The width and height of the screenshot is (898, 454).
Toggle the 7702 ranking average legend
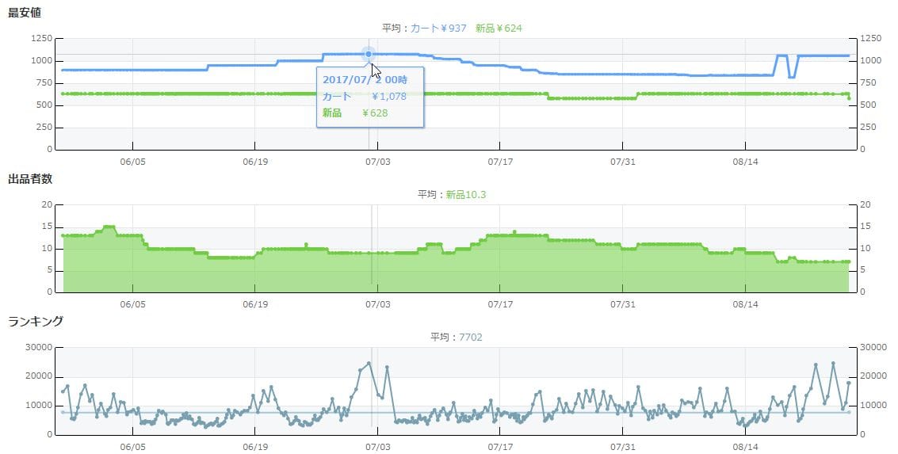coord(469,337)
